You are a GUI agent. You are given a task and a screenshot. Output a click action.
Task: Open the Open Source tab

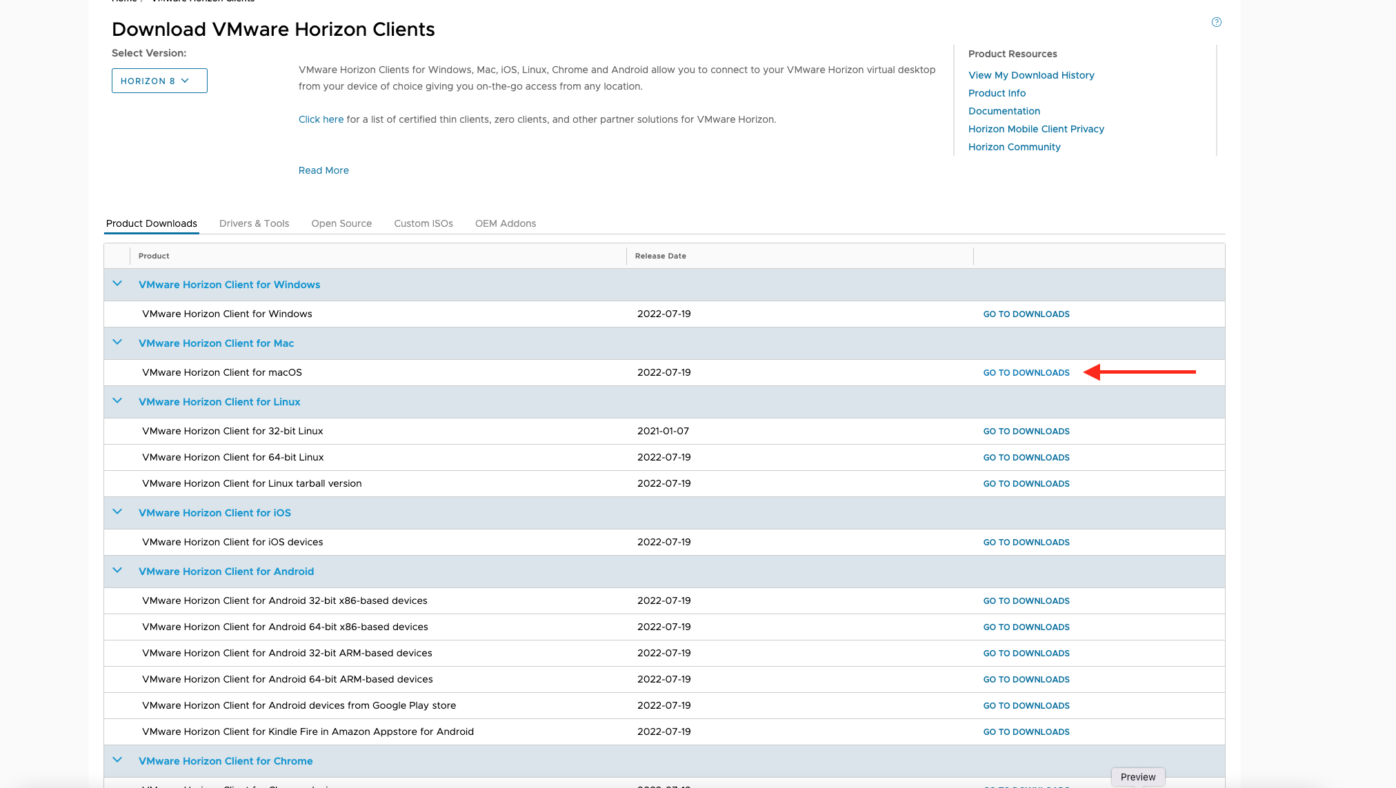click(341, 223)
